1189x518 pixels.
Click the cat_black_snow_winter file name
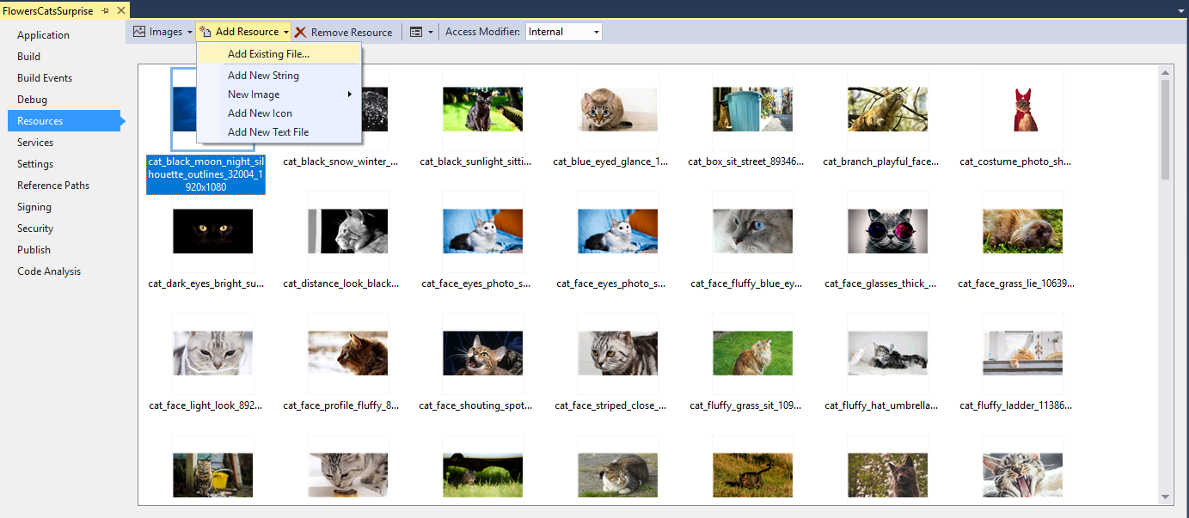(341, 161)
